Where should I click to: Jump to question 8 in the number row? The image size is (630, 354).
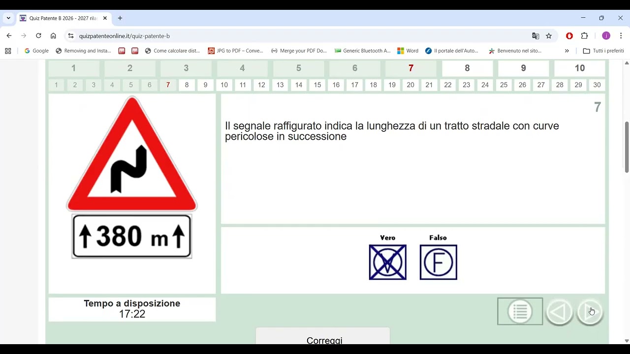187,85
